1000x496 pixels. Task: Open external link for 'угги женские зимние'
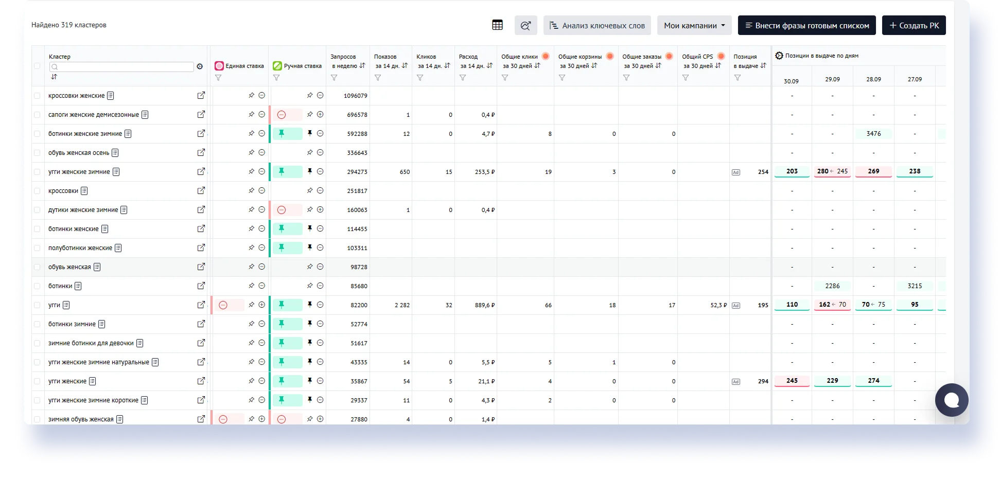(x=201, y=171)
